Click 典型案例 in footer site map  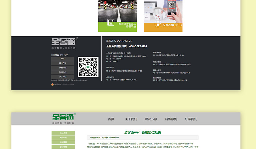[x=63, y=68]
